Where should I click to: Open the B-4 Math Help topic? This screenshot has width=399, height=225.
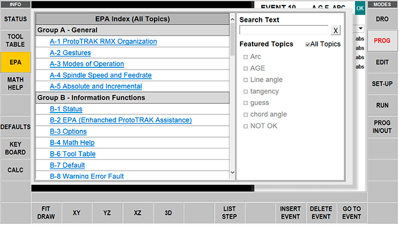click(72, 143)
